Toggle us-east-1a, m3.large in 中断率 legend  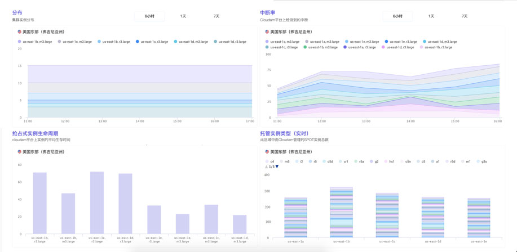[x=322, y=42]
